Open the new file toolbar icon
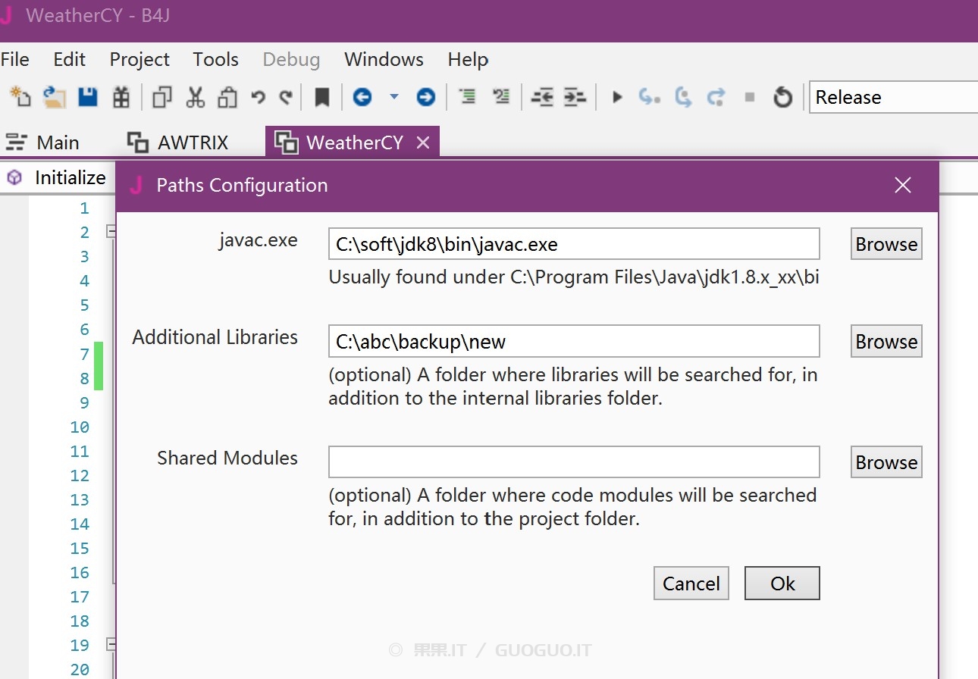 (20, 97)
